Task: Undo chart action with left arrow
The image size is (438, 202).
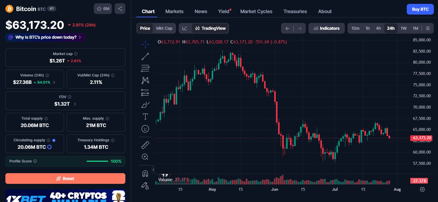Action: [287, 28]
